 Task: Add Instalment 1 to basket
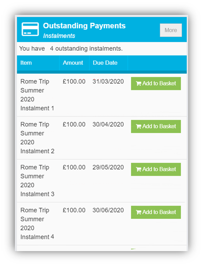coord(156,83)
